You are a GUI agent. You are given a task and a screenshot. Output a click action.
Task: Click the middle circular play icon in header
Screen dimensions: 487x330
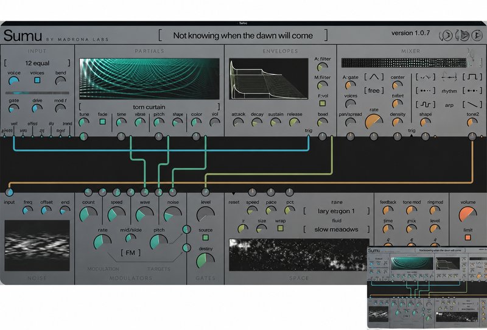pos(462,35)
